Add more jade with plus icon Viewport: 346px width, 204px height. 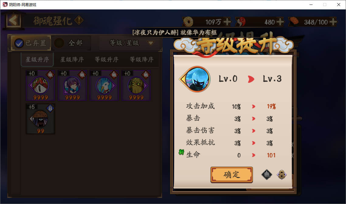click(x=280, y=22)
